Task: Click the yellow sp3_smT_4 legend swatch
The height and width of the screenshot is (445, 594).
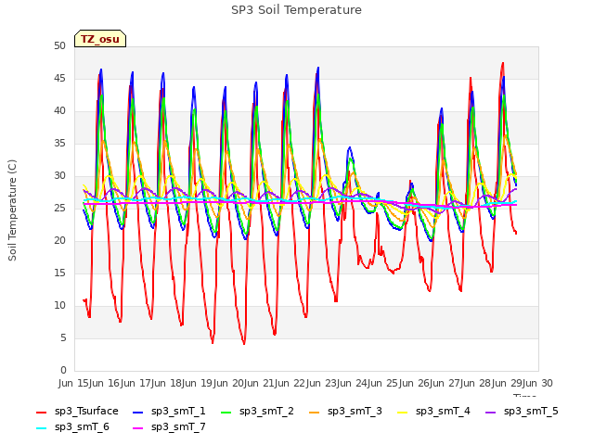Action: pos(402,412)
